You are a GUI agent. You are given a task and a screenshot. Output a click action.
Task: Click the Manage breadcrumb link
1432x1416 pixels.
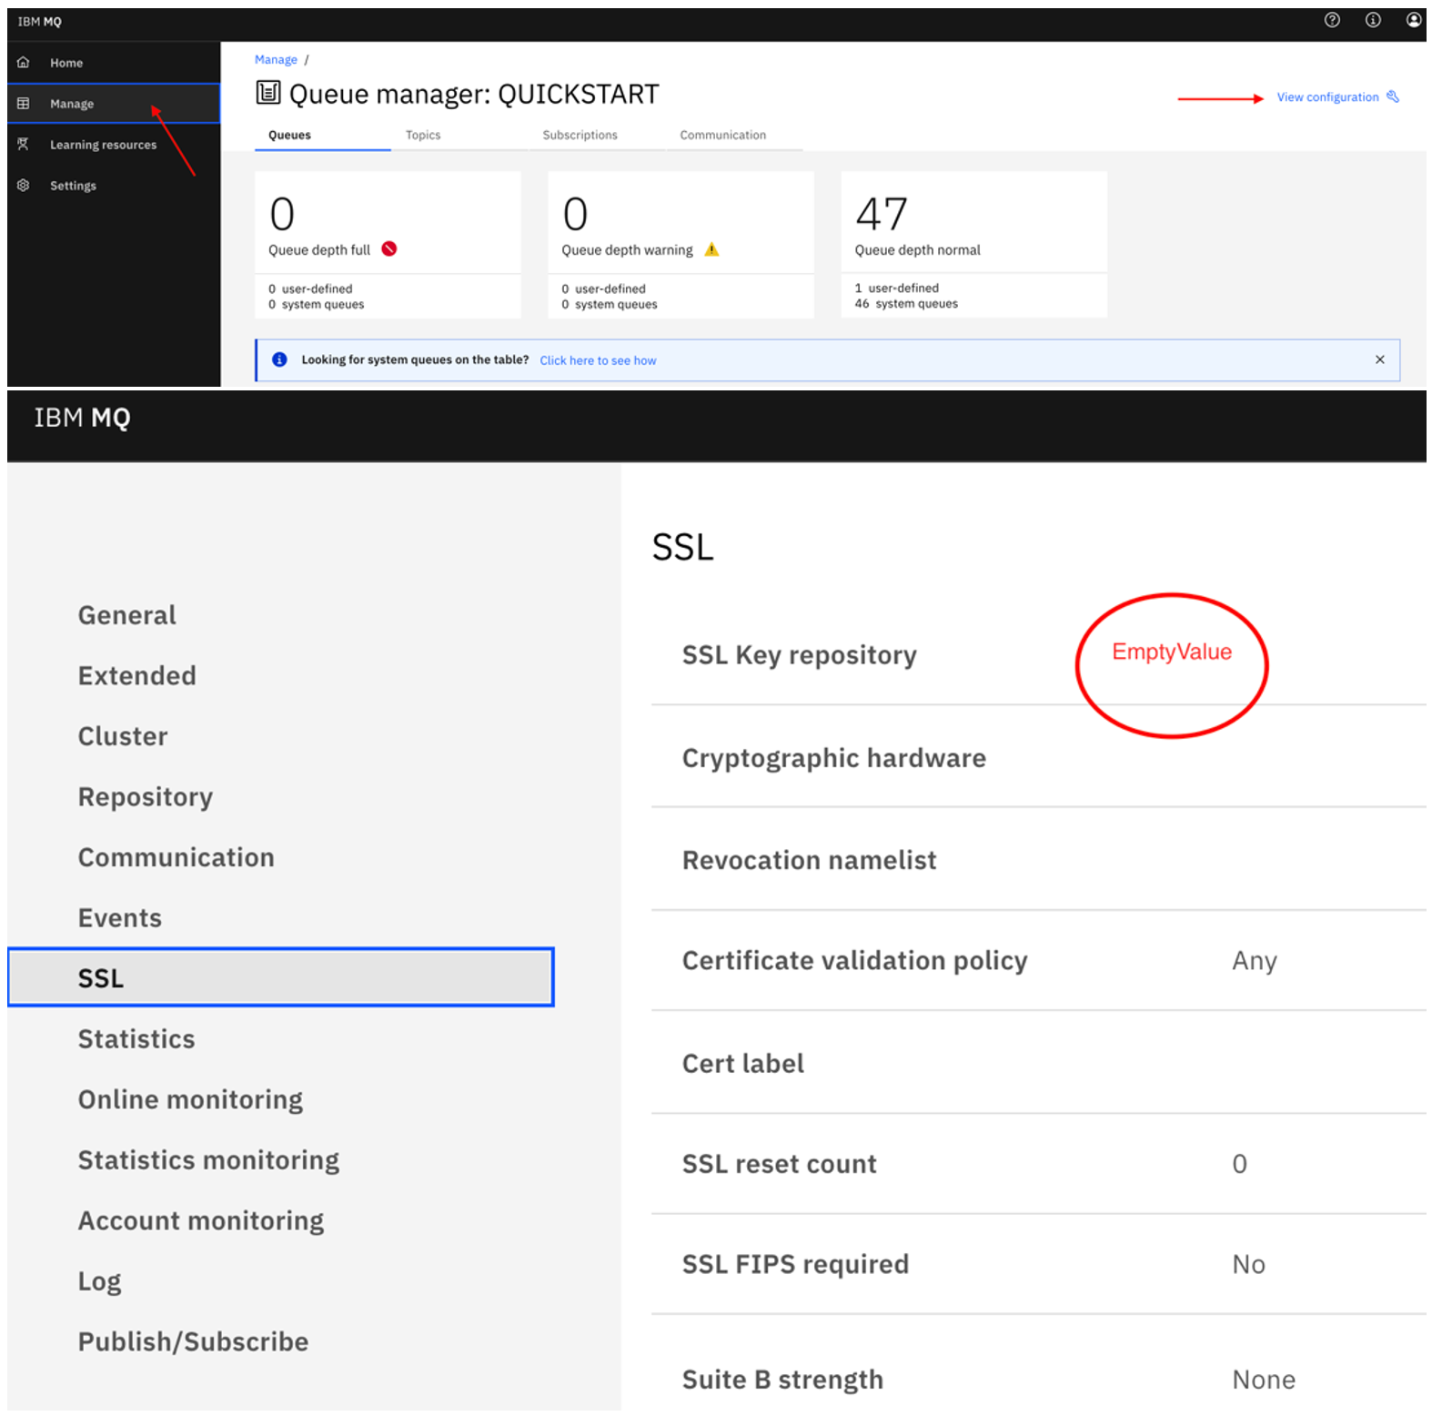coord(276,59)
